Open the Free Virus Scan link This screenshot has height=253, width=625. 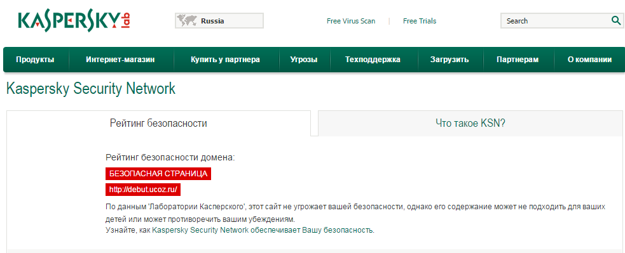[351, 21]
